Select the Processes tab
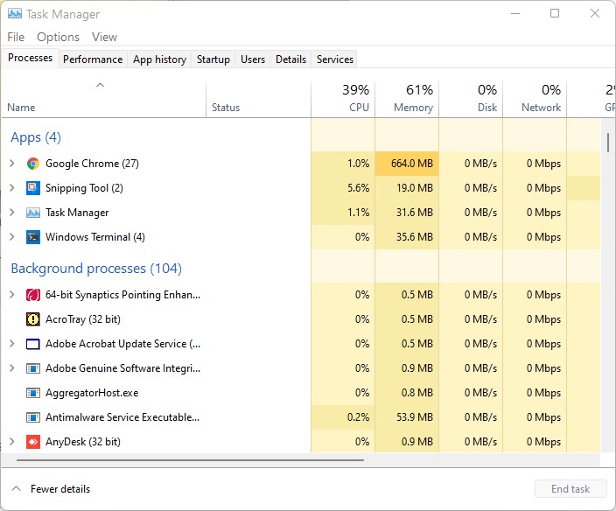The image size is (616, 511). point(31,58)
